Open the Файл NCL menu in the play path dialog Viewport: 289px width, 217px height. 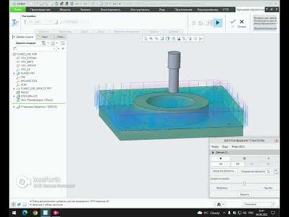pyautogui.click(x=238, y=146)
